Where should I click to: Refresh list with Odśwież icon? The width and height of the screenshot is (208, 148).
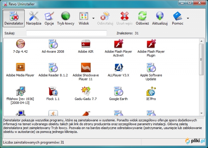pos(142,16)
